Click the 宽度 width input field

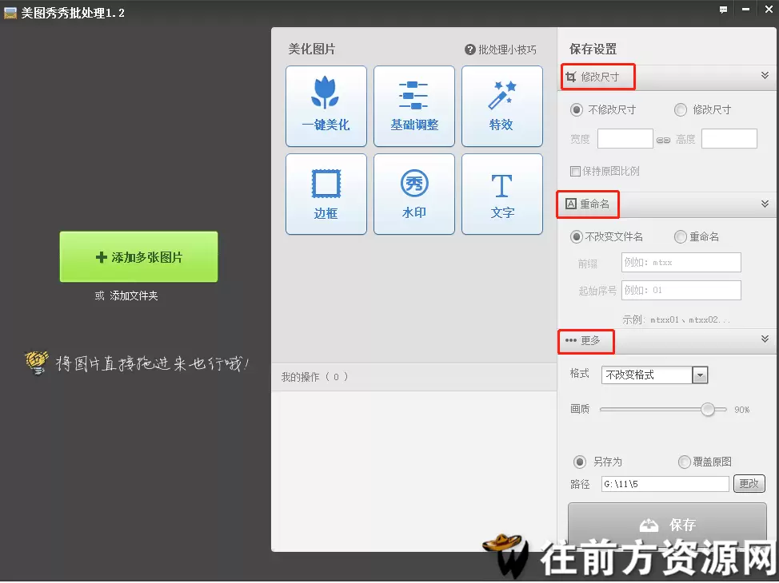coord(625,139)
